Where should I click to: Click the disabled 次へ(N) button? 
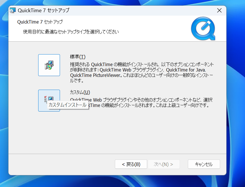[x=164, y=164]
